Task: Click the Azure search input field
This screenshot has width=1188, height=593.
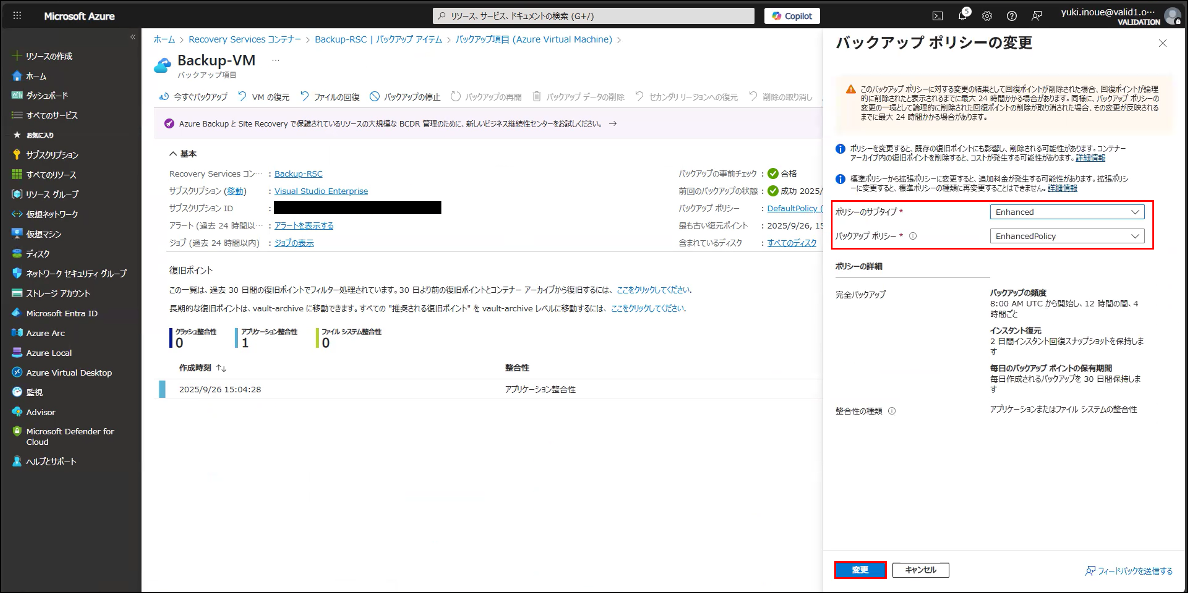Action: point(593,16)
